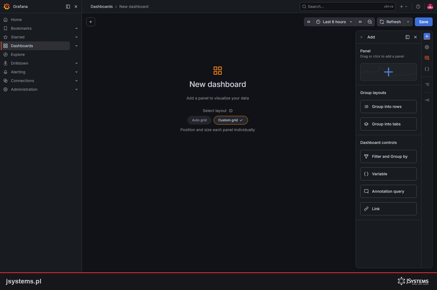This screenshot has height=290, width=437.
Task: Add a Variable control
Action: click(x=388, y=174)
